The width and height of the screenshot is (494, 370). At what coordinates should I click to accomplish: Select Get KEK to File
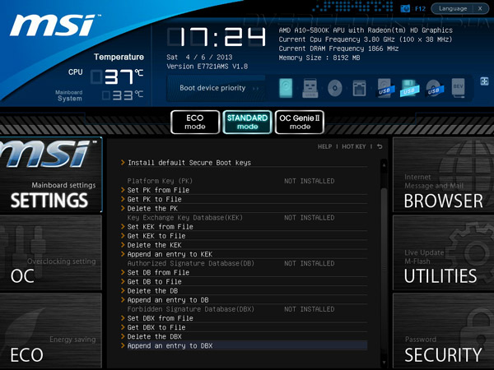[245, 236]
